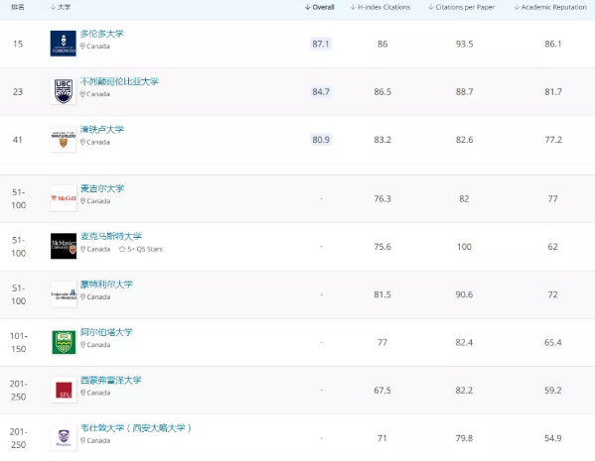Click the Academic Reputation value 54.9

tap(553, 438)
